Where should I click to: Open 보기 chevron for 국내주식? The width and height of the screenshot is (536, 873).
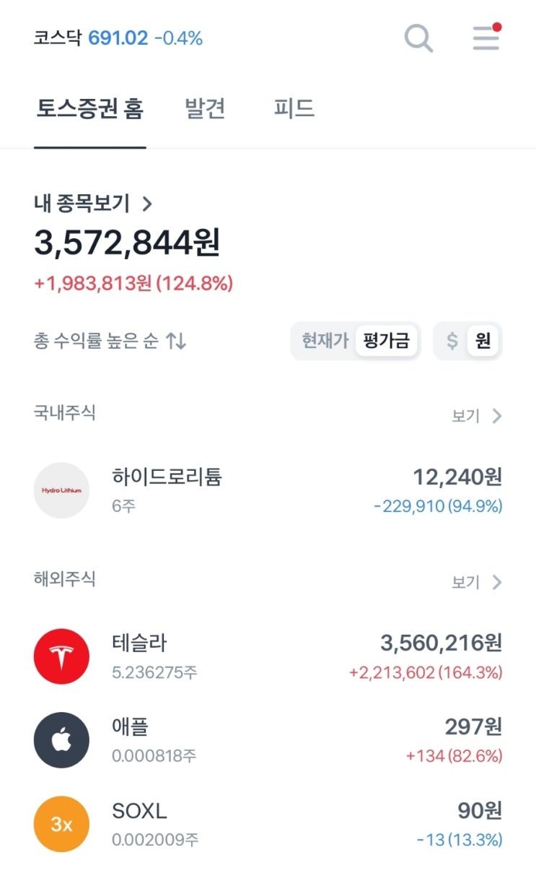(496, 416)
